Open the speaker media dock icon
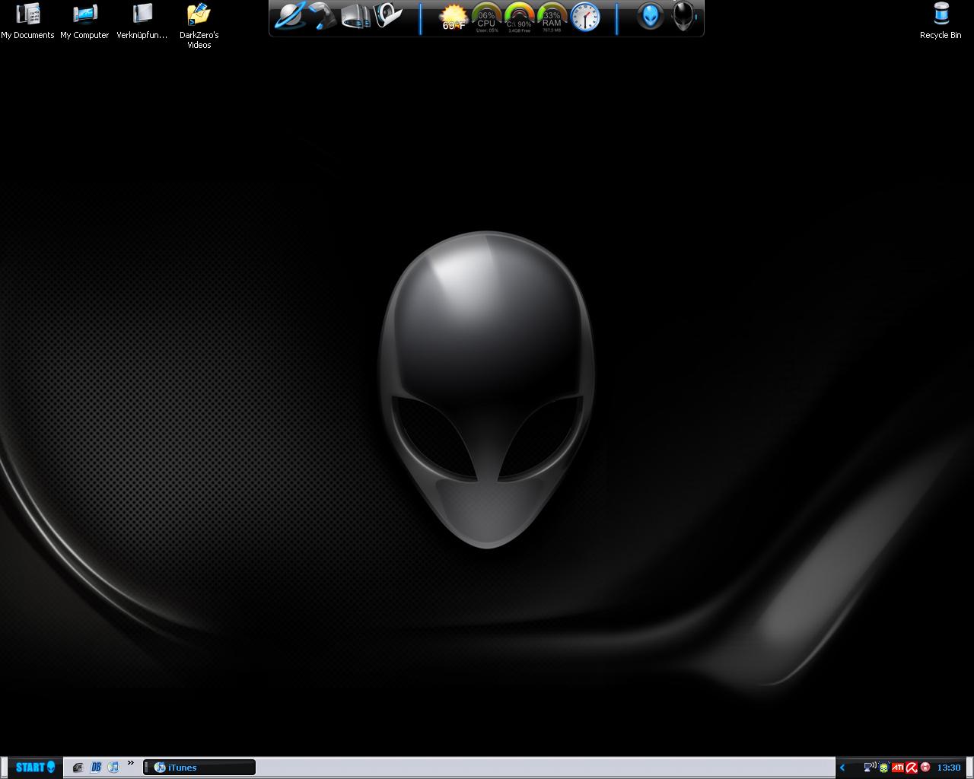This screenshot has width=974, height=779. [x=387, y=15]
